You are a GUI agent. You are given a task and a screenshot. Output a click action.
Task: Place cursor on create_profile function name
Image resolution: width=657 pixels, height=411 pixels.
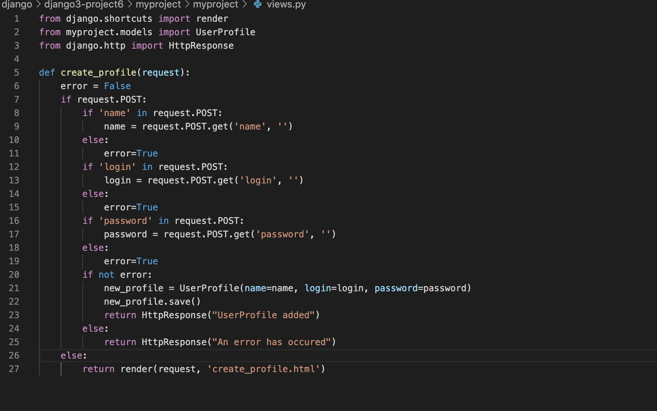pos(99,73)
